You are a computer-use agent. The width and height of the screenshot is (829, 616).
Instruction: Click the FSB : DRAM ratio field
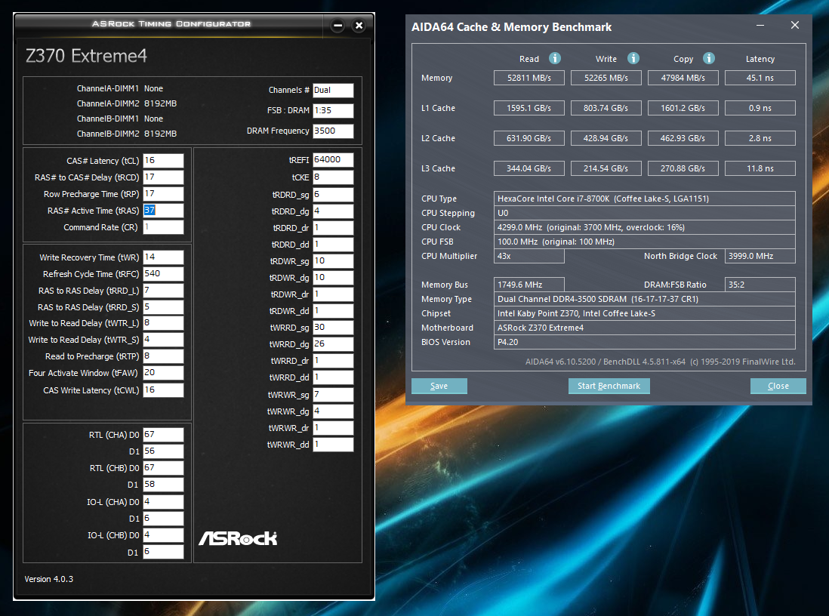[333, 110]
